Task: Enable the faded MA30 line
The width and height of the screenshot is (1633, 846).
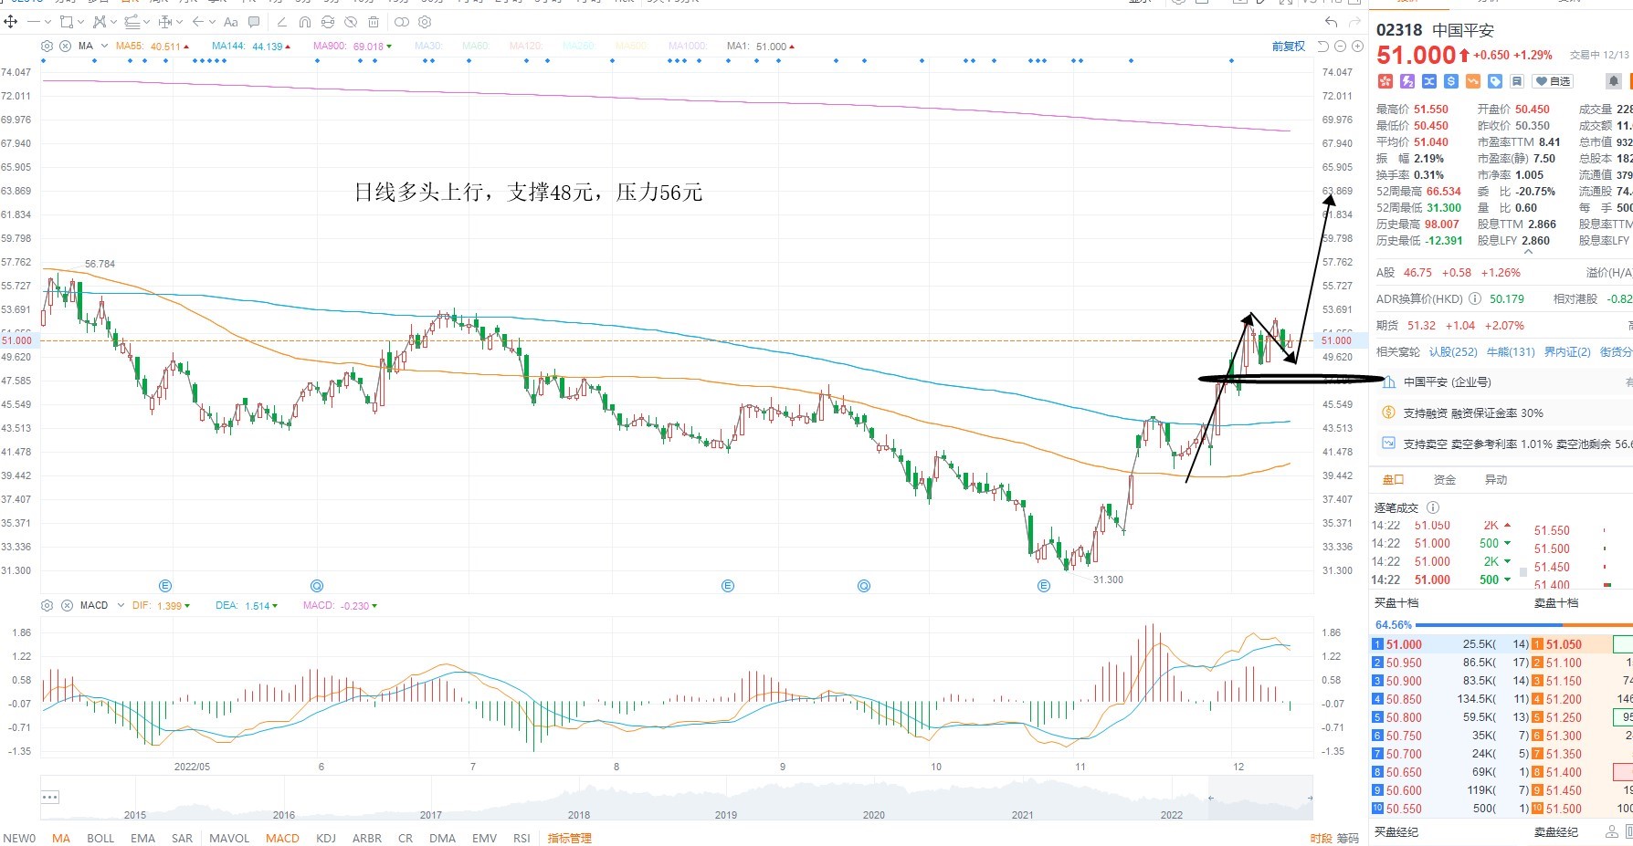Action: tap(428, 47)
